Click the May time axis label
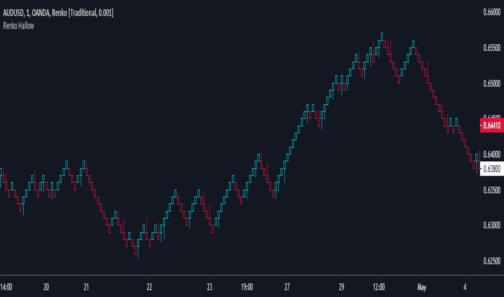This screenshot has width=504, height=297. (x=422, y=287)
